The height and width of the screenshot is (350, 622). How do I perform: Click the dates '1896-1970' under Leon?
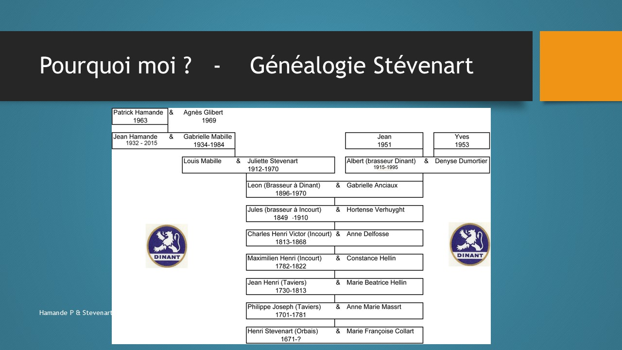(x=291, y=193)
